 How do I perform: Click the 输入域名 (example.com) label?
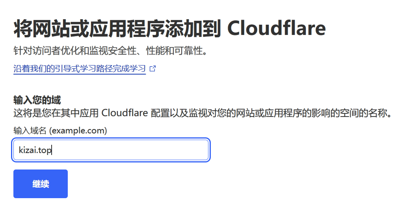click(x=60, y=130)
